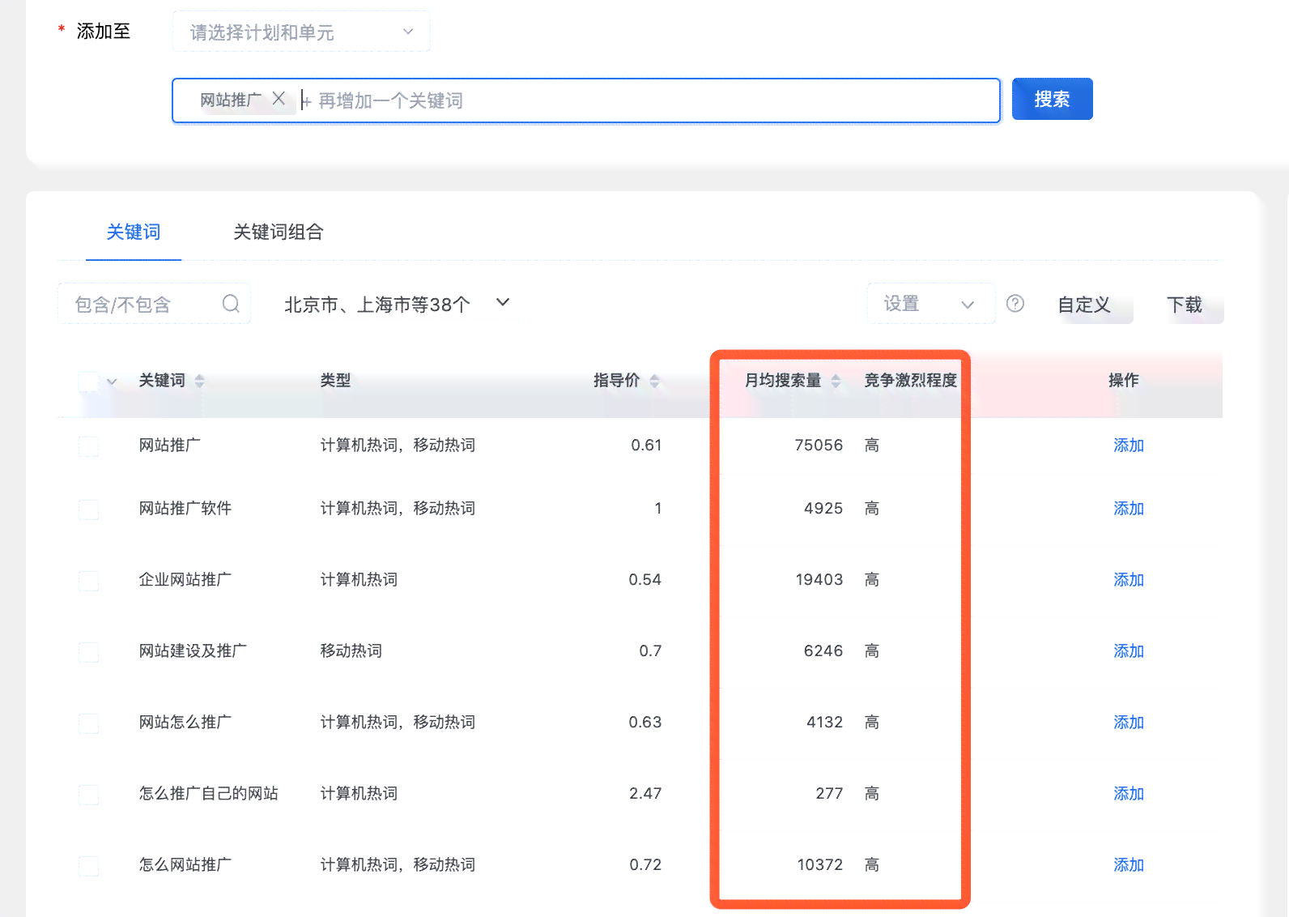
Task: Click the search volume value 10372
Action: 820,865
